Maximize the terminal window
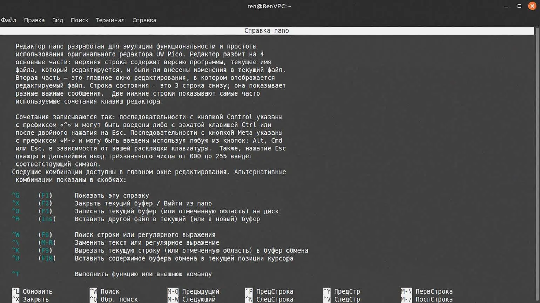Screen dimensions: 540x303 click(x=519, y=6)
